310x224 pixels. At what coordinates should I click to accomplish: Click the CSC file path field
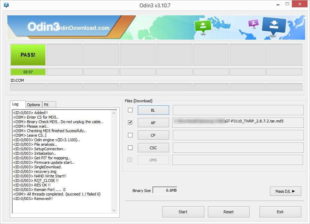tap(238, 148)
